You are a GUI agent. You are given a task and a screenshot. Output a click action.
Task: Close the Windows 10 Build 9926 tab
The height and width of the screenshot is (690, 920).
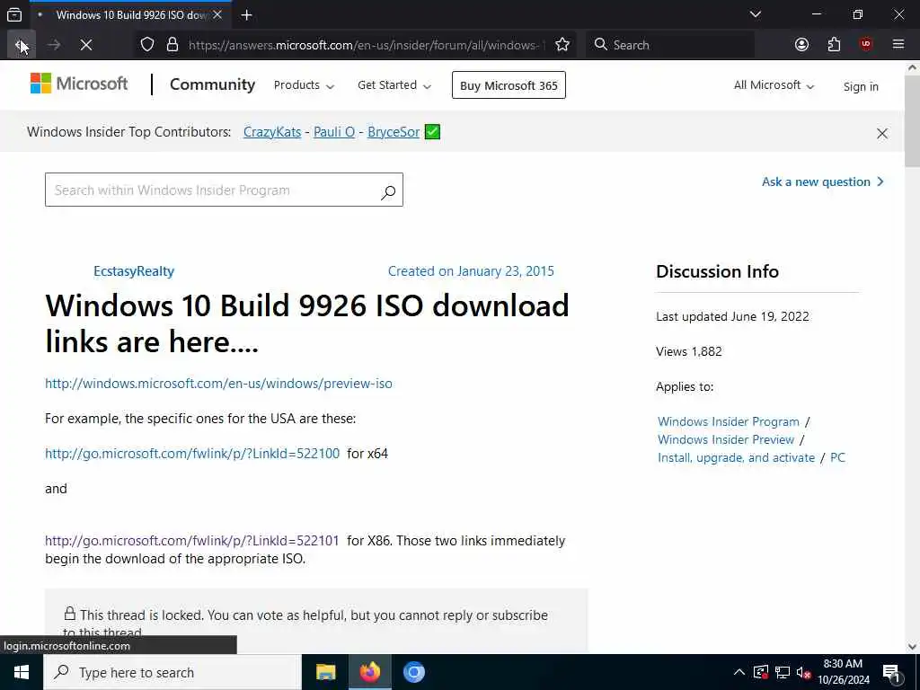(217, 14)
